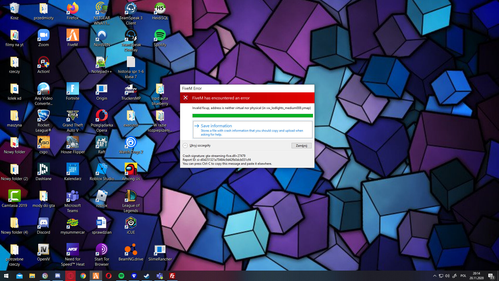The width and height of the screenshot is (499, 281).
Task: Show hidden system tray icons
Action: tap(435, 276)
